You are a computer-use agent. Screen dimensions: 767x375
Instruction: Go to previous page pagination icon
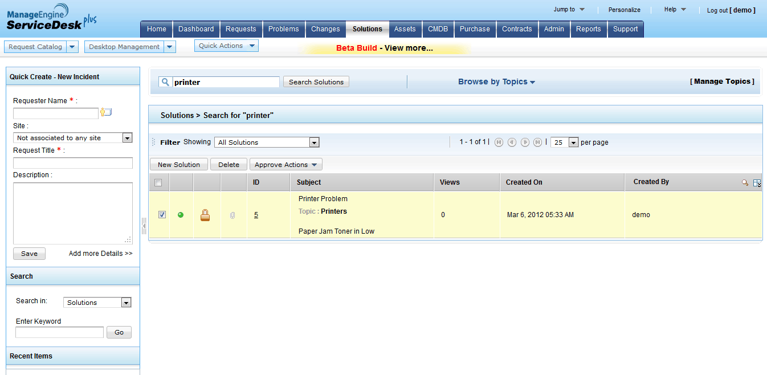pos(512,142)
